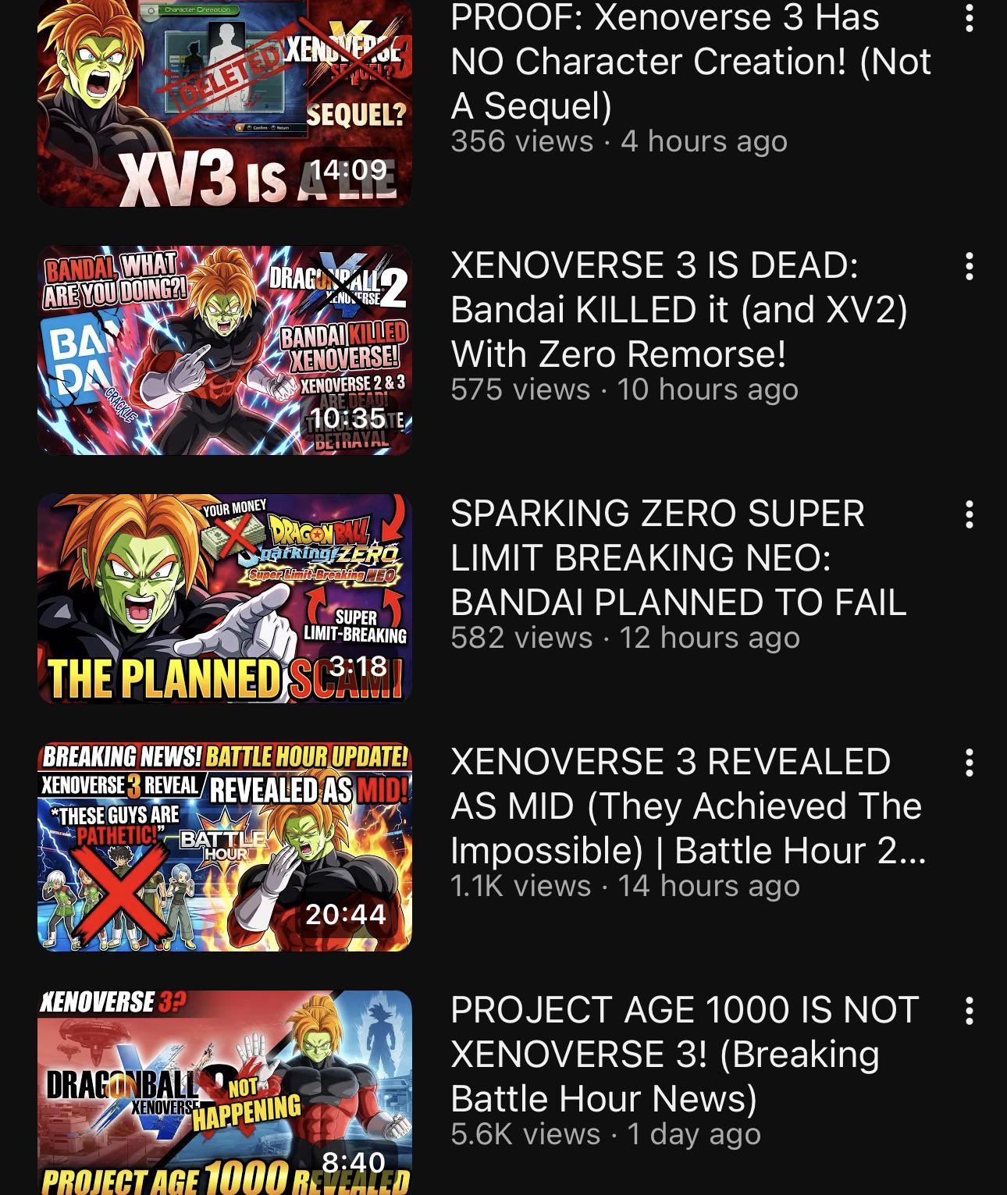Tap the 20:44 duration badge
This screenshot has width=1007, height=1195.
click(346, 914)
